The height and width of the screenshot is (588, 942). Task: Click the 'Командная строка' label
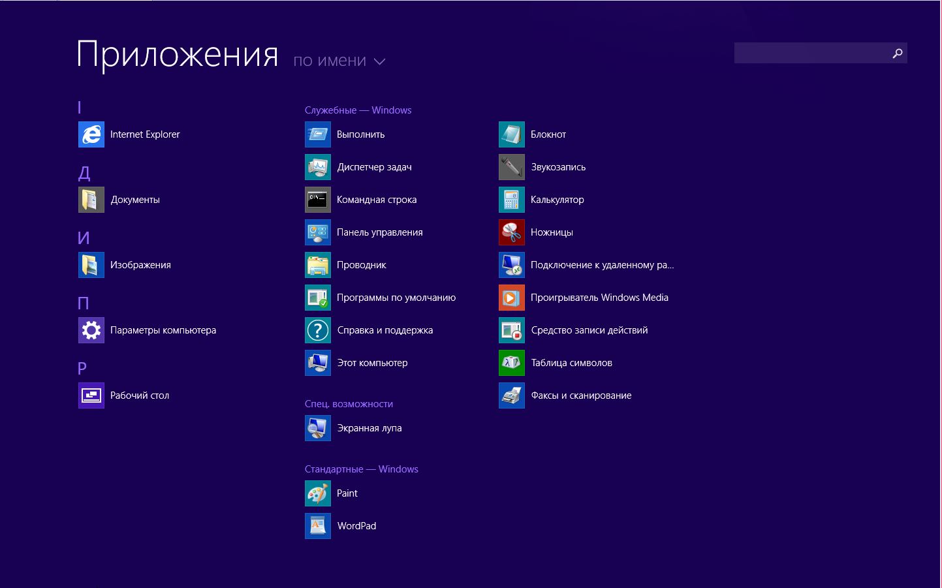377,200
